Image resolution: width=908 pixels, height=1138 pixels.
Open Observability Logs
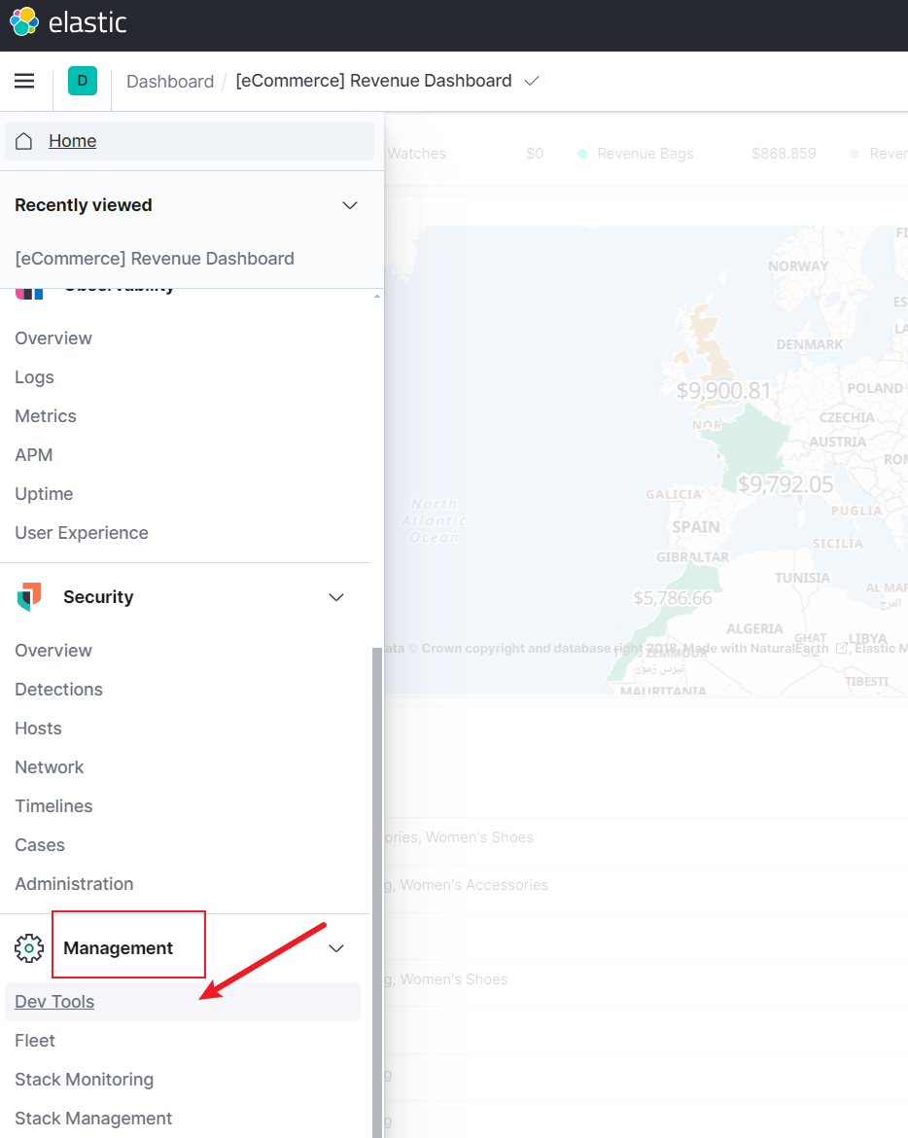34,377
